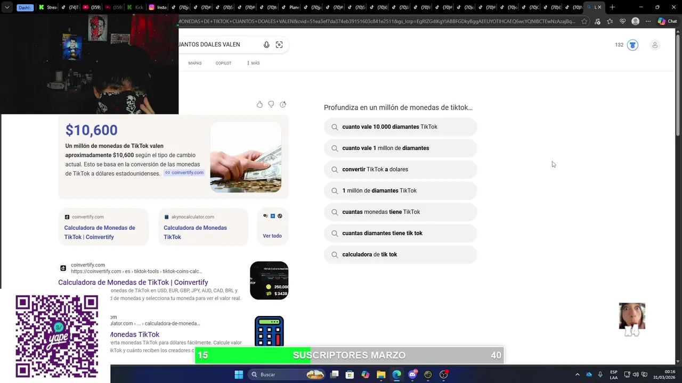
Task: Expand the Más menu
Action: click(253, 63)
